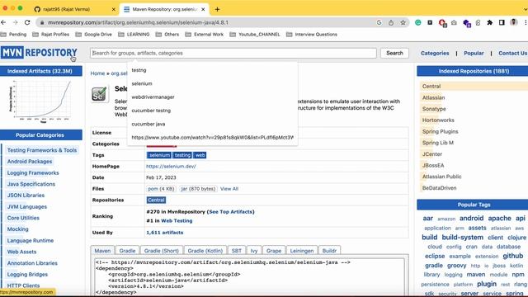This screenshot has width=528, height=297.
Task: Select the cucumber java suggestion
Action: 213,124
